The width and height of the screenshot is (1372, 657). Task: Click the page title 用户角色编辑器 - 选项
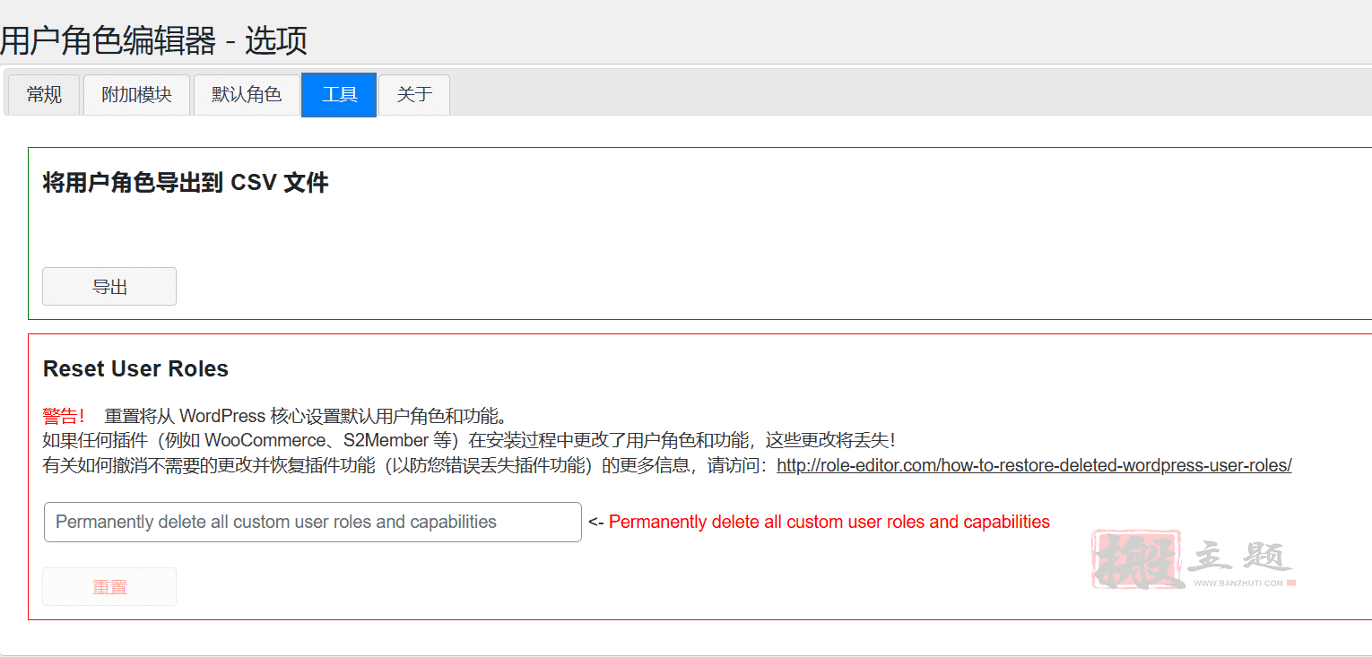[x=153, y=39]
